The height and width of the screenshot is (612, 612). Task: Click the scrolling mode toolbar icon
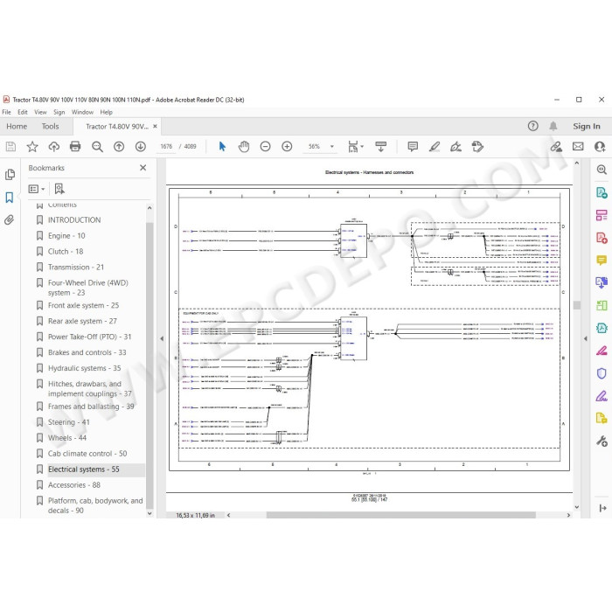[380, 147]
